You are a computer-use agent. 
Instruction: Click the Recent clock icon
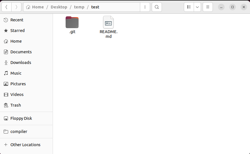pos(6,20)
